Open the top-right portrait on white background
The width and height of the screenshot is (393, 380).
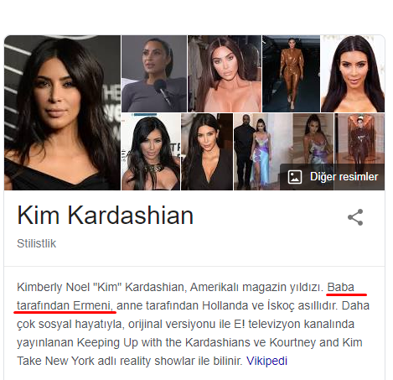(353, 74)
